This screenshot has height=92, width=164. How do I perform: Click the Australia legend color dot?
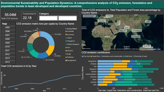coord(66,31)
